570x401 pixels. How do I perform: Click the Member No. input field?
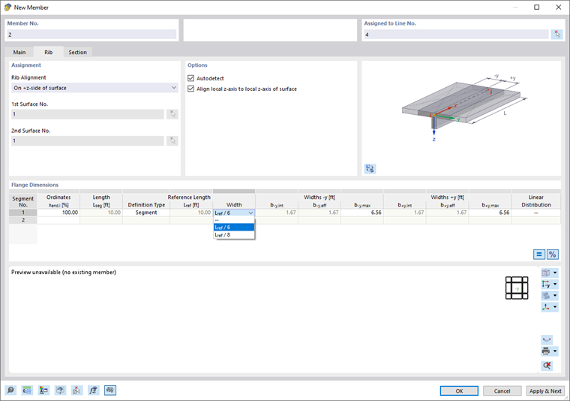(x=91, y=35)
